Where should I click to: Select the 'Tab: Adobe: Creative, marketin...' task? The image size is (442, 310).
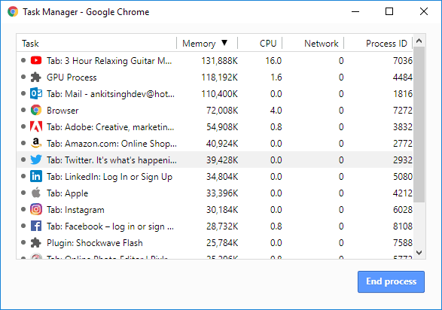(110, 127)
